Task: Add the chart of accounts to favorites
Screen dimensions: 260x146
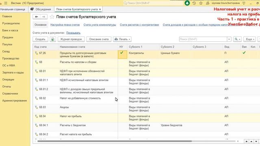Action: point(52,17)
